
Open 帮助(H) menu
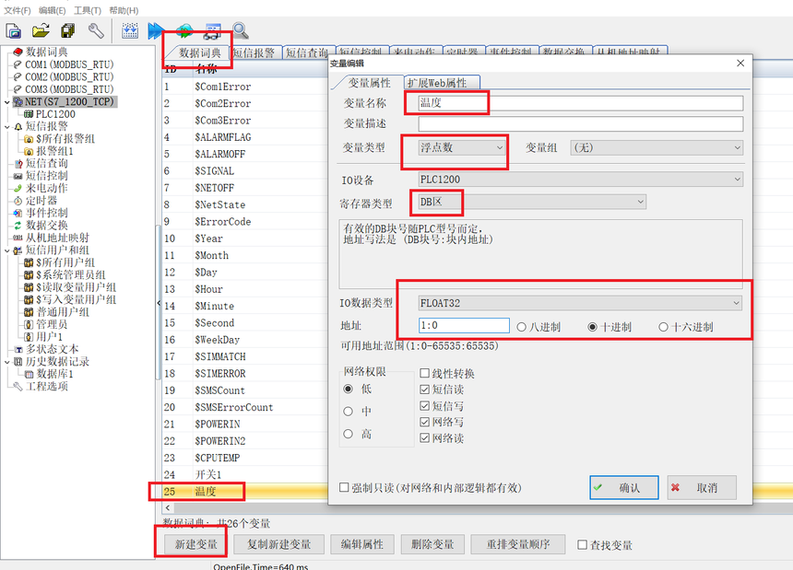click(x=124, y=10)
